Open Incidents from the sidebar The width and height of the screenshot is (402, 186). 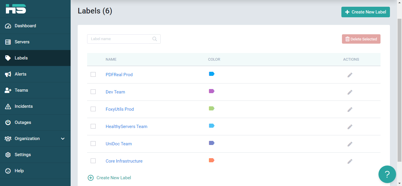coord(35,106)
